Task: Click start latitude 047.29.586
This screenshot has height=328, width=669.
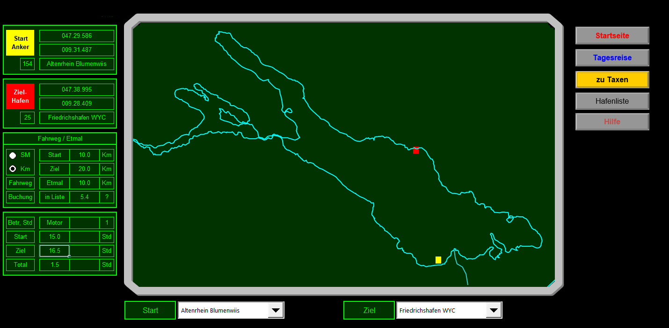Action: (77, 36)
